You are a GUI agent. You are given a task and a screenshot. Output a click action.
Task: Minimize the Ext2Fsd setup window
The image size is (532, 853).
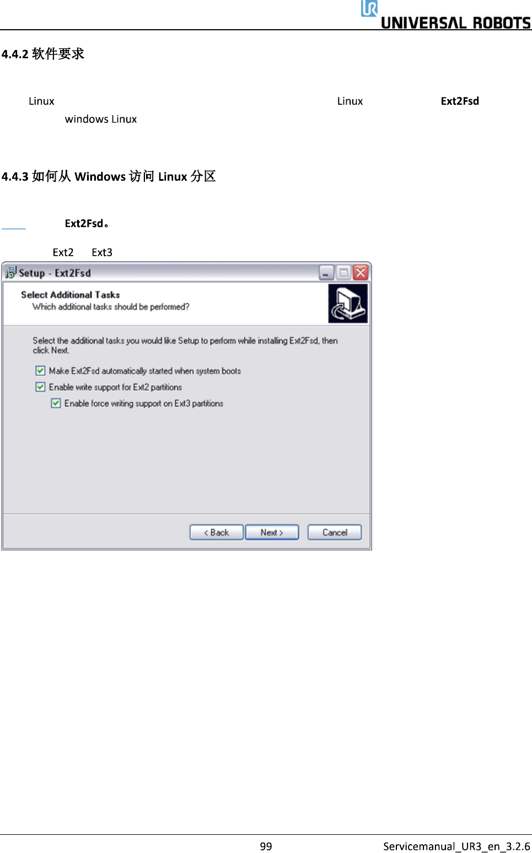tap(326, 272)
